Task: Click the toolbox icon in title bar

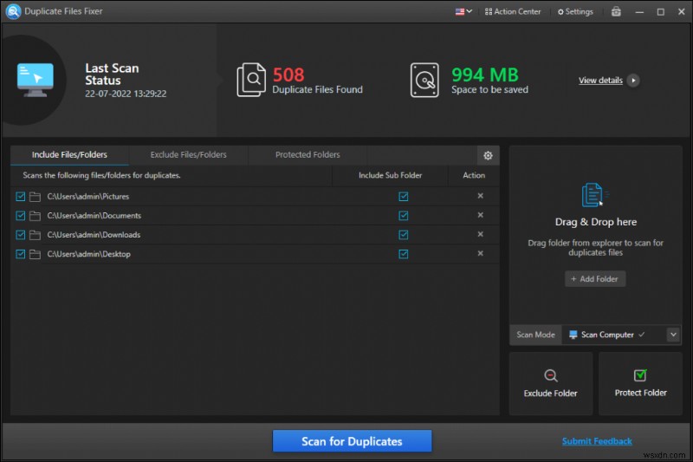Action: (616, 11)
